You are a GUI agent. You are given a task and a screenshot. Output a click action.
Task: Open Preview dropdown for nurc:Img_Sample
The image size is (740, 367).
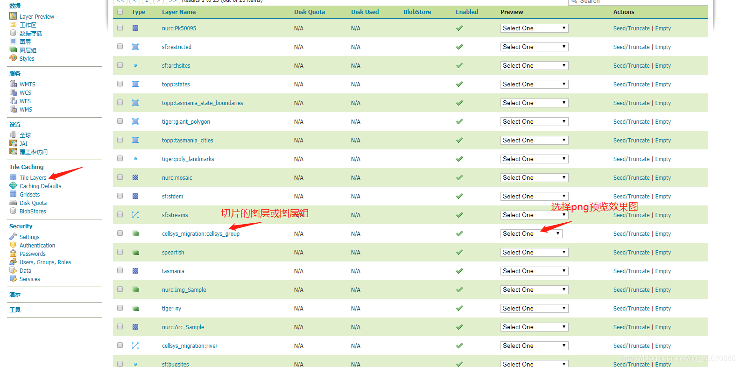point(534,289)
